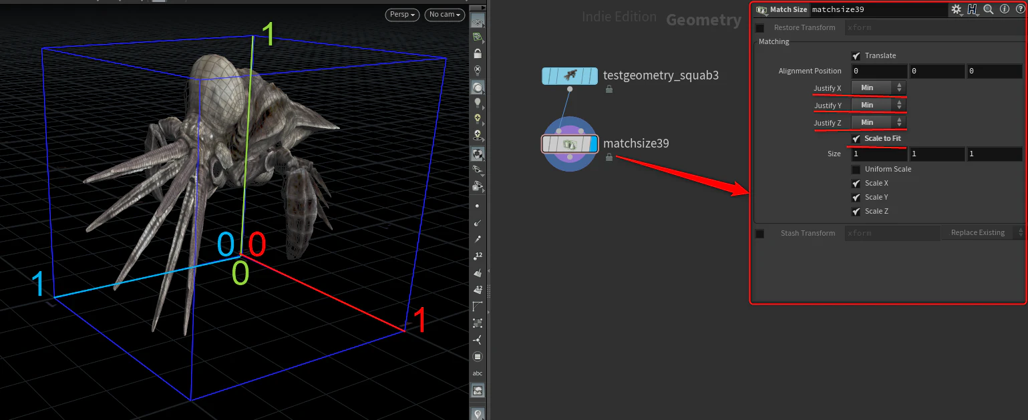1028x420 pixels.
Task: Uncheck the Scale Z checkbox
Action: click(856, 212)
